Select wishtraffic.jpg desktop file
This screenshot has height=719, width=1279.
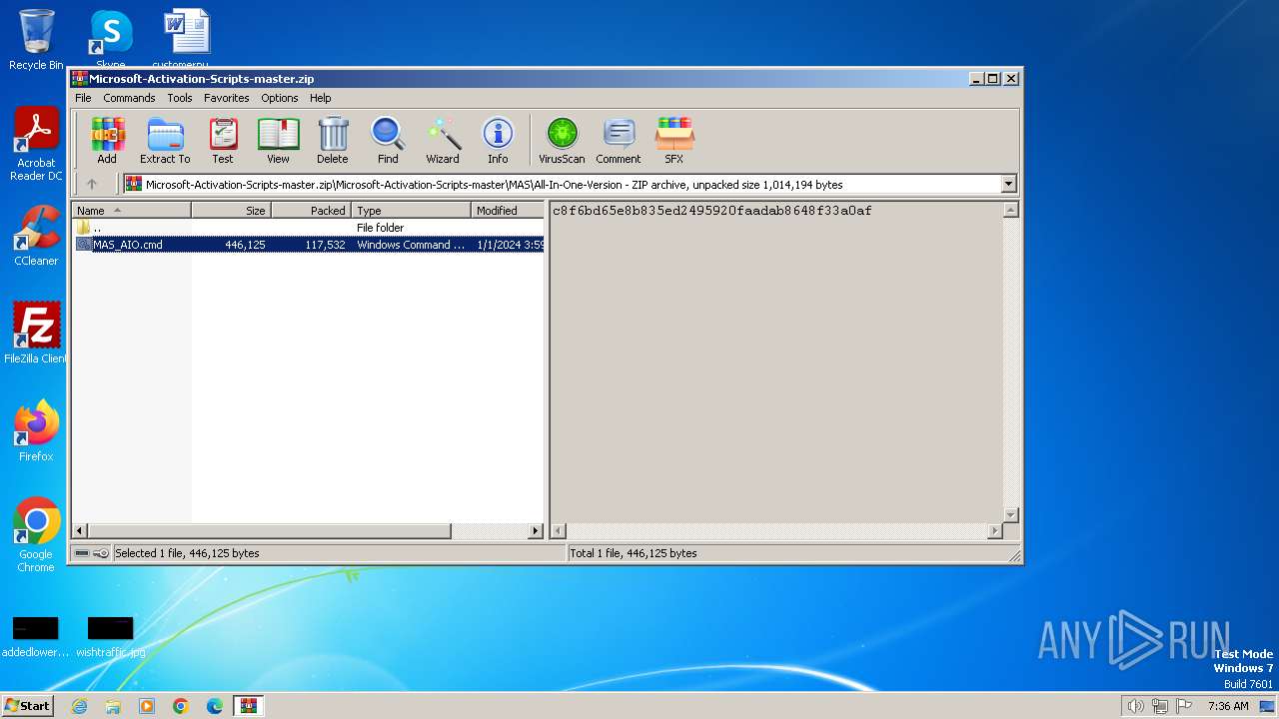pyautogui.click(x=110, y=637)
